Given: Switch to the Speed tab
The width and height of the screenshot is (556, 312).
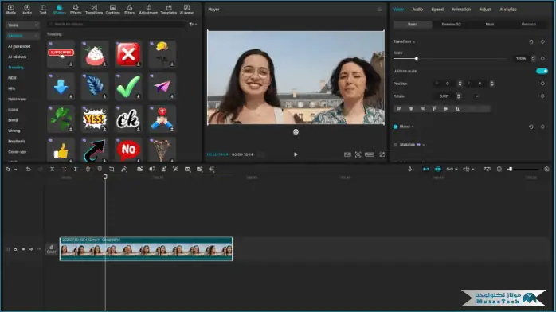Looking at the screenshot, I should [437, 10].
